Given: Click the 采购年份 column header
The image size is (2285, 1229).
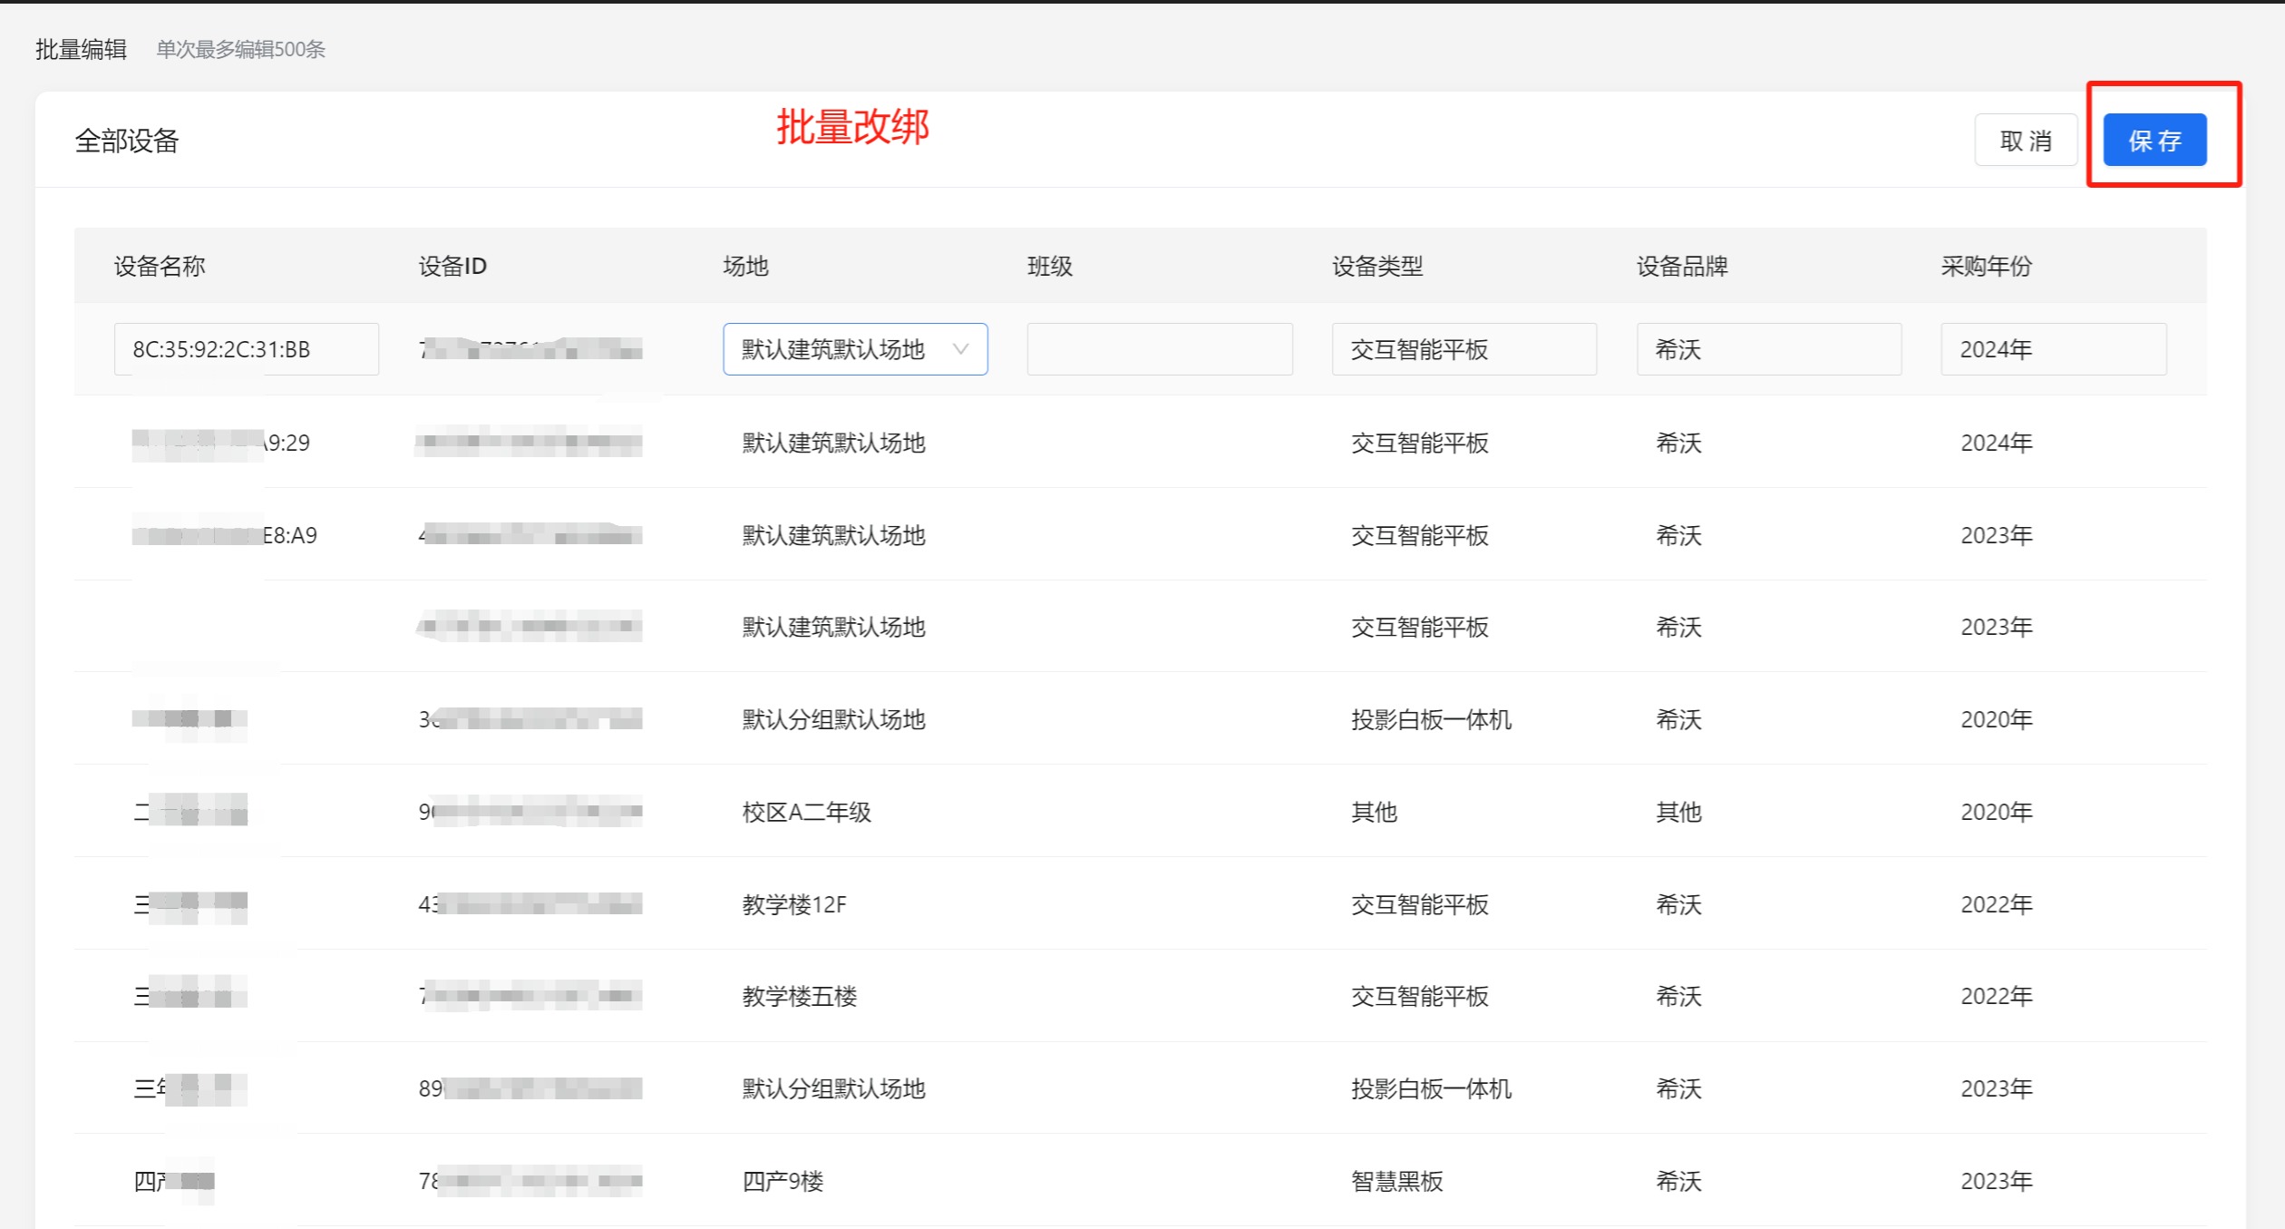Looking at the screenshot, I should 1986,266.
